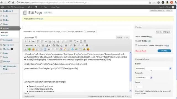The height and width of the screenshot is (99, 177).
Task: Toggle fullscreen editing mode
Action: pos(81,42)
